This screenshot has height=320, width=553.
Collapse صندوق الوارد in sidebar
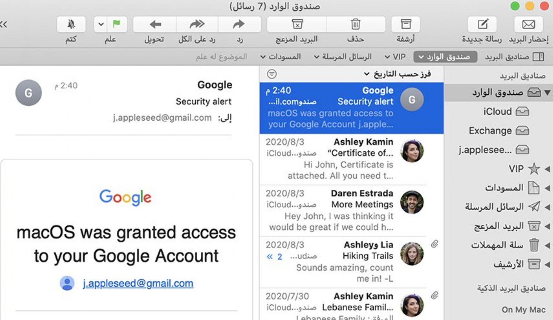tap(547, 93)
